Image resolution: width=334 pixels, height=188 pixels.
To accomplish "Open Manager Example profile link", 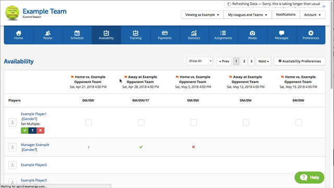I will click(35, 145).
